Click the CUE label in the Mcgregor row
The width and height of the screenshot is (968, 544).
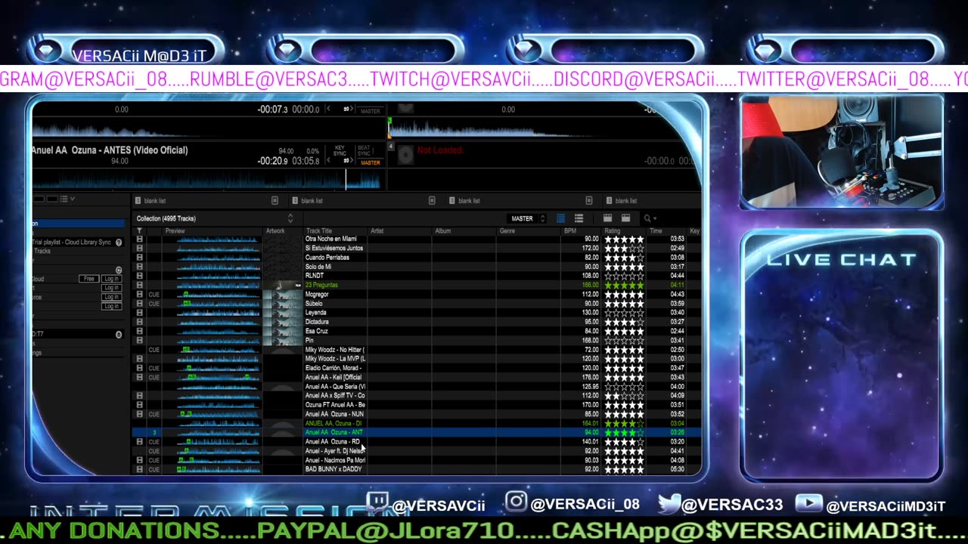click(x=154, y=294)
